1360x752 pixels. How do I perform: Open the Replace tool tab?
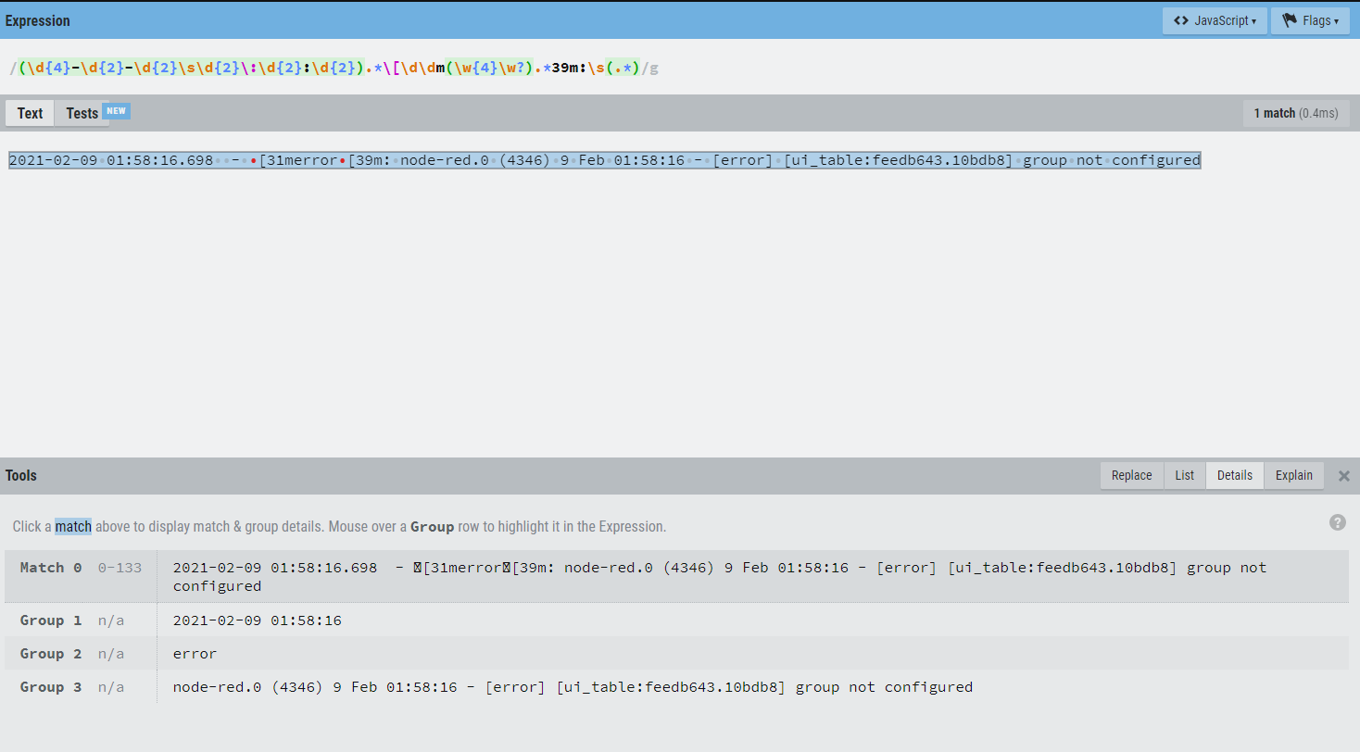pos(1131,475)
